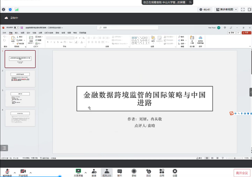252x177 pixels.
Task: Open the Layout (版式) dropdown in the ribbon
Action: 39,37
